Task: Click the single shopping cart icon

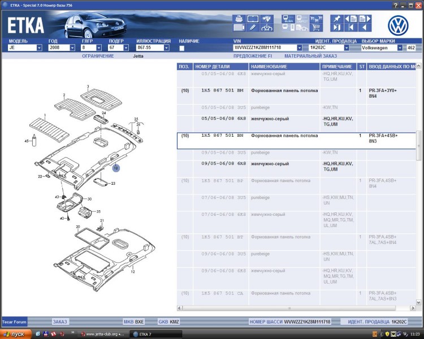Action: [316, 28]
